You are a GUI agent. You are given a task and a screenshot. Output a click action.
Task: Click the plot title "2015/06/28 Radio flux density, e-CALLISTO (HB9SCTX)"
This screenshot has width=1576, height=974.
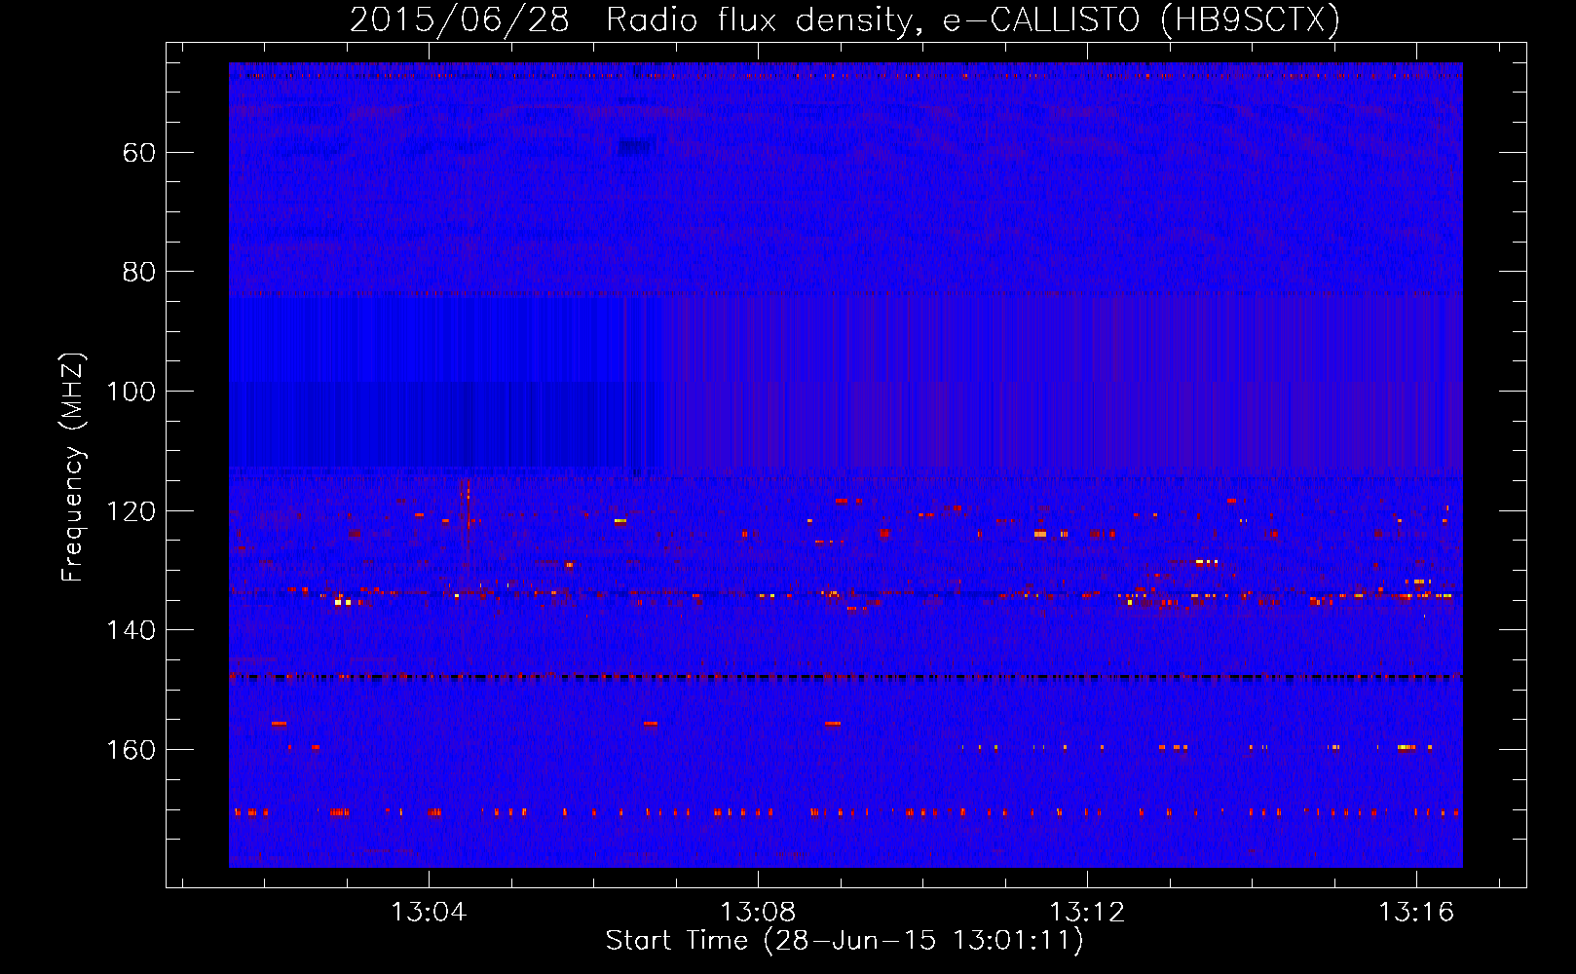click(844, 19)
